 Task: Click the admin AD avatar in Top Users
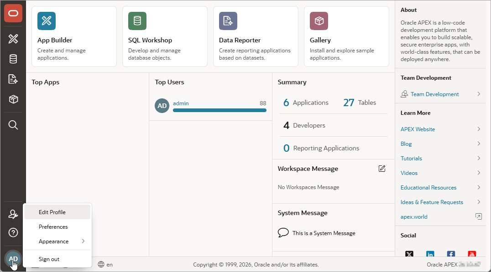click(x=162, y=106)
